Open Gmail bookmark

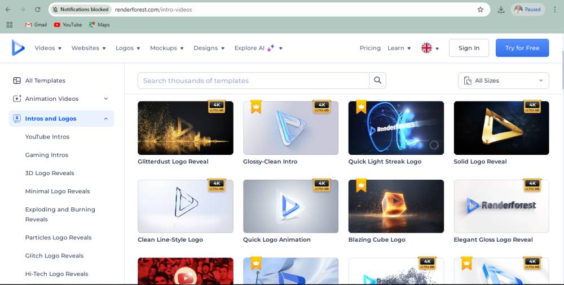click(36, 25)
